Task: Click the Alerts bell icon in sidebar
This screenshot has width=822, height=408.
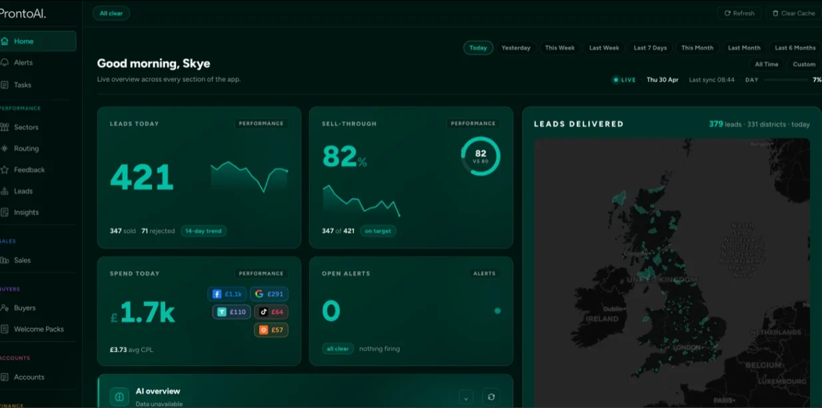Action: coord(5,63)
